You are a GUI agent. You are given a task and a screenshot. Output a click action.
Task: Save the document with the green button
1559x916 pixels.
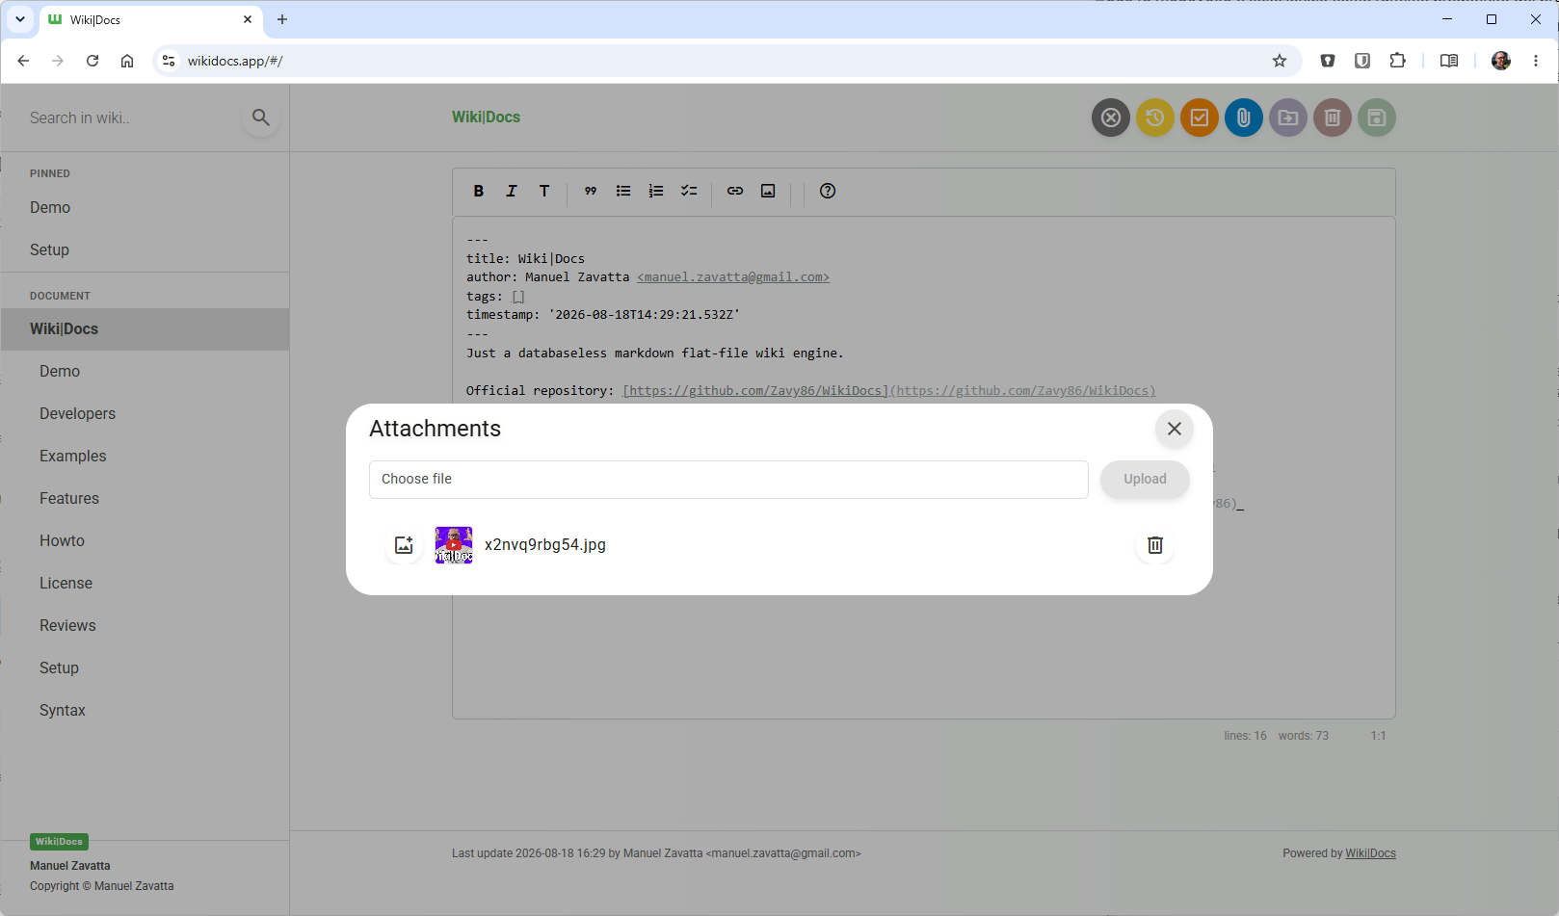(1377, 118)
